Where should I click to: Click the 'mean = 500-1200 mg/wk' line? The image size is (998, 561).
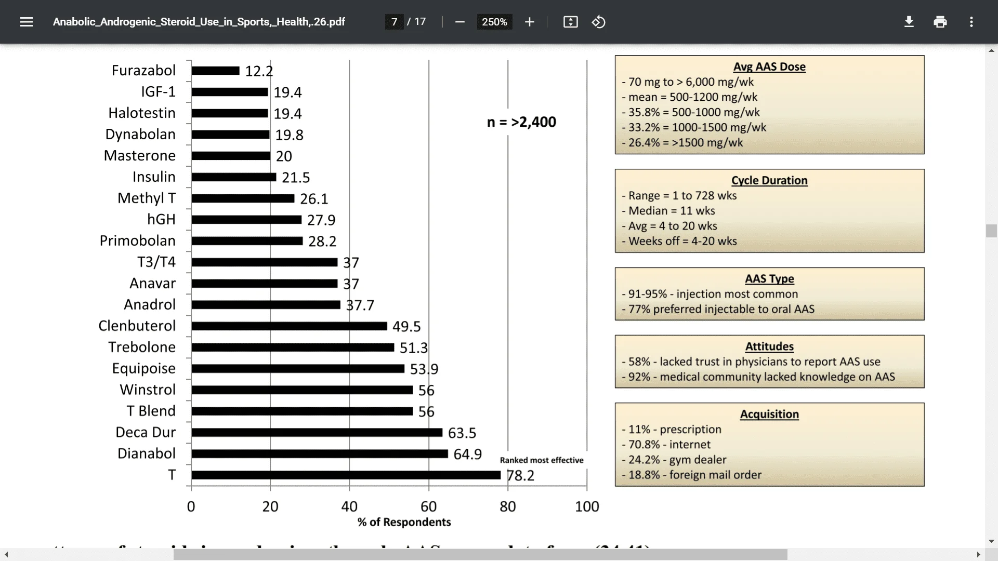pyautogui.click(x=690, y=97)
